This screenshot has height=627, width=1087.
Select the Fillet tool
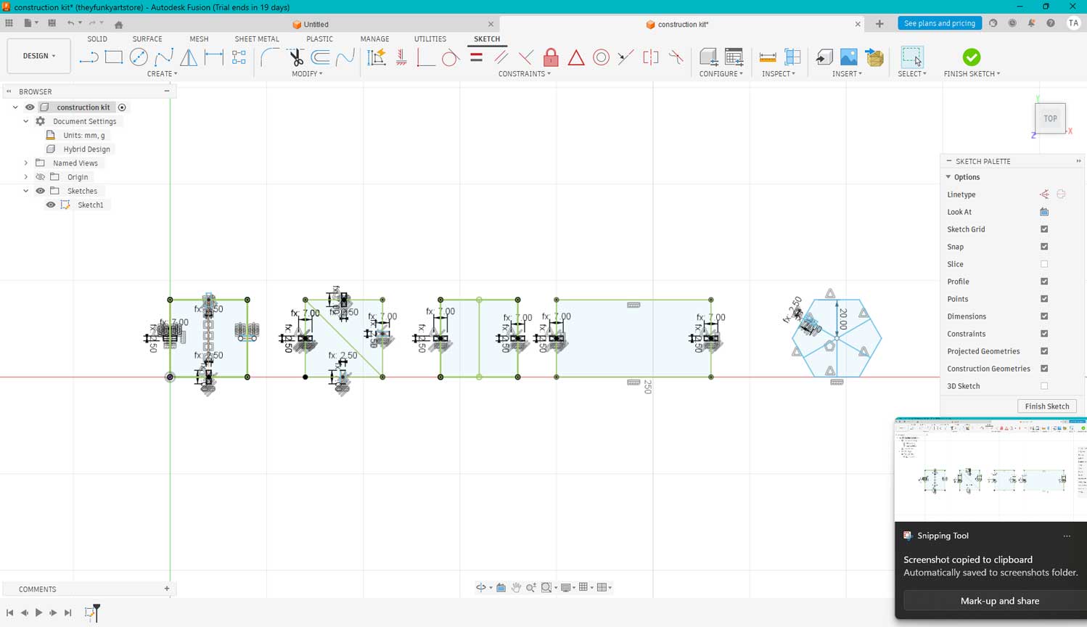click(271, 57)
